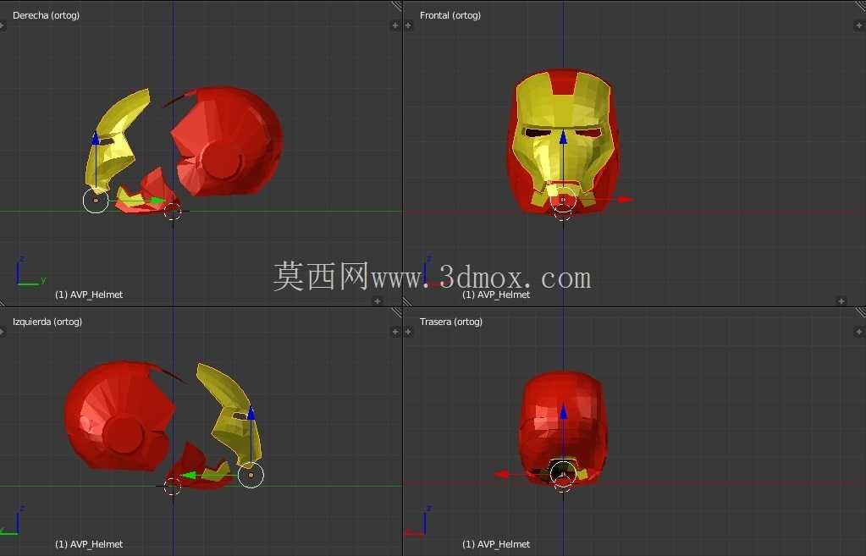Grab blue Z-axis arrow in Frontal view
This screenshot has height=556, width=866.
pos(563,137)
